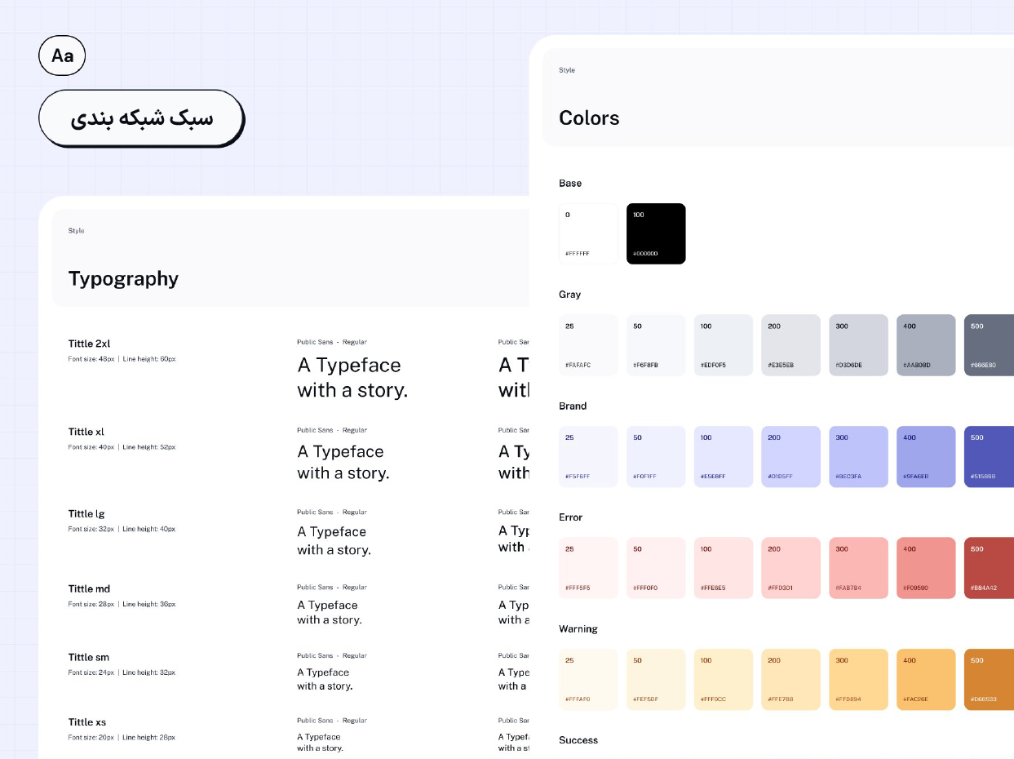Pick the white Base 0 swatch

pos(588,233)
